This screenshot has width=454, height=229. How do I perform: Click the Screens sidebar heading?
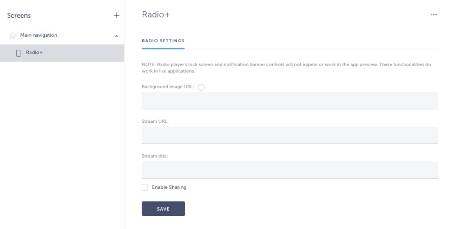[18, 16]
